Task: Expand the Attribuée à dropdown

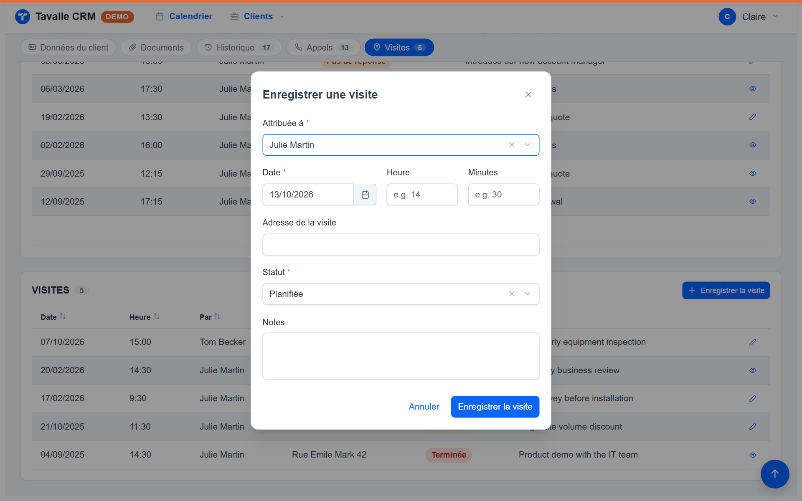Action: point(528,145)
